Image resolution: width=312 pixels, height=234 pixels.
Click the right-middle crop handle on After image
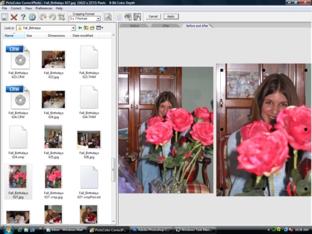[x=306, y=129]
